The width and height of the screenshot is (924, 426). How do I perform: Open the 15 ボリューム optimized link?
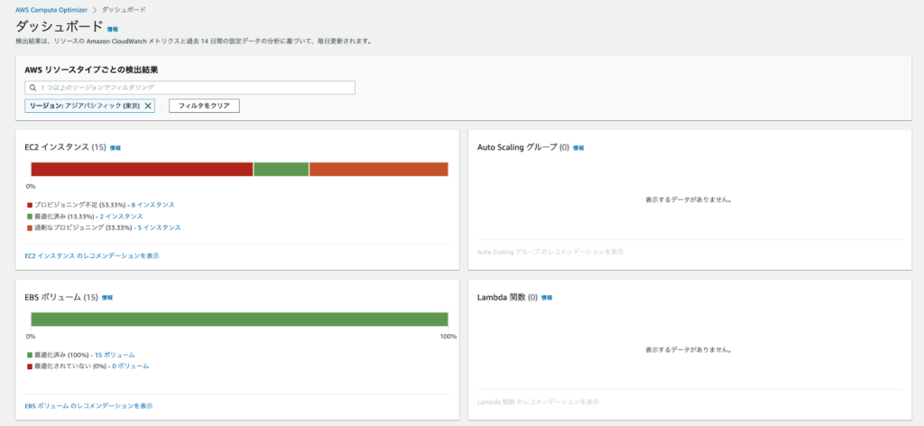pyautogui.click(x=115, y=355)
